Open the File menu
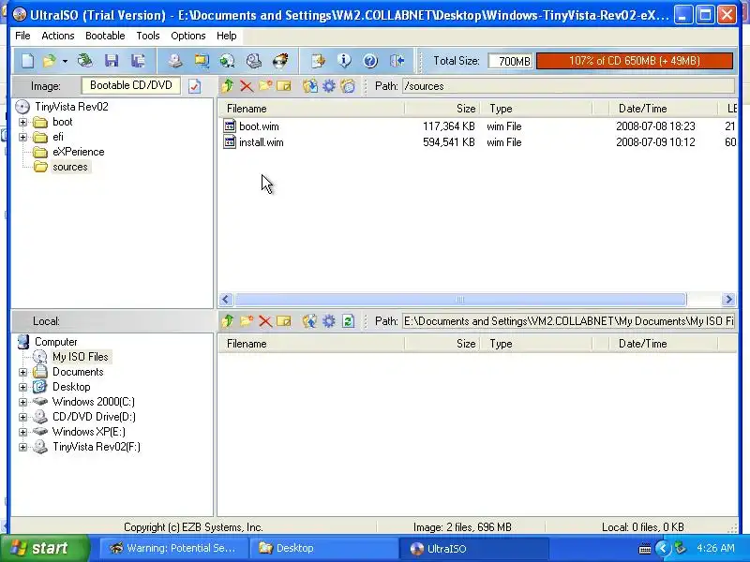 coord(22,36)
